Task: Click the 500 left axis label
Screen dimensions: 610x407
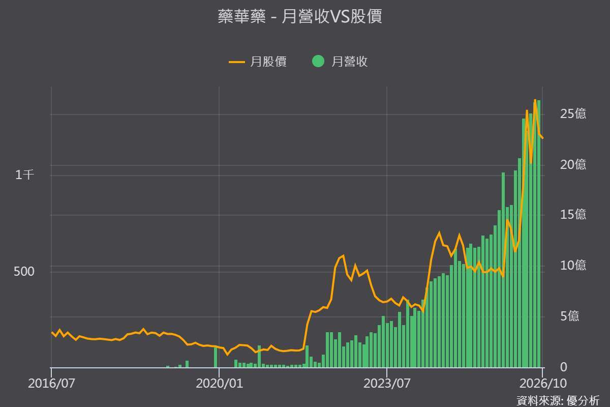Action: pyautogui.click(x=24, y=272)
